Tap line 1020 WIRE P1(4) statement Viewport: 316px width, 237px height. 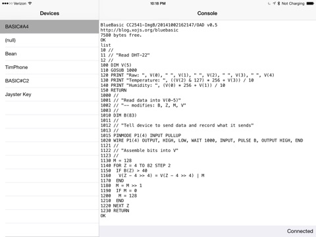[202, 140]
